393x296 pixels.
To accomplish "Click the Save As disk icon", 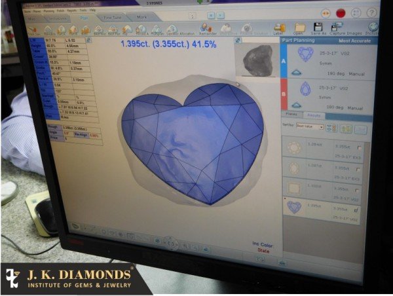I will pos(319,28).
